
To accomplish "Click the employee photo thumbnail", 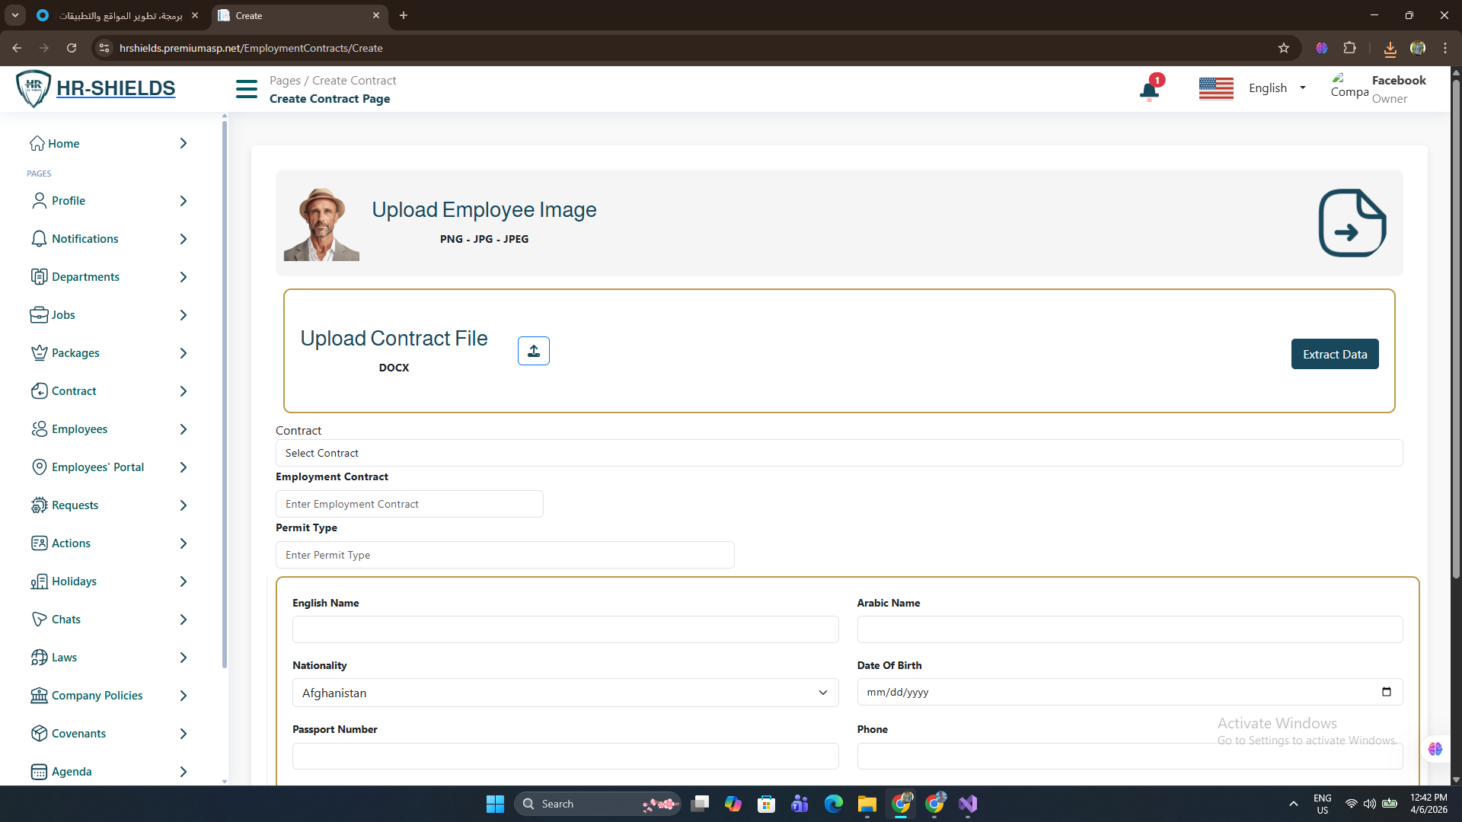I will [x=321, y=224].
